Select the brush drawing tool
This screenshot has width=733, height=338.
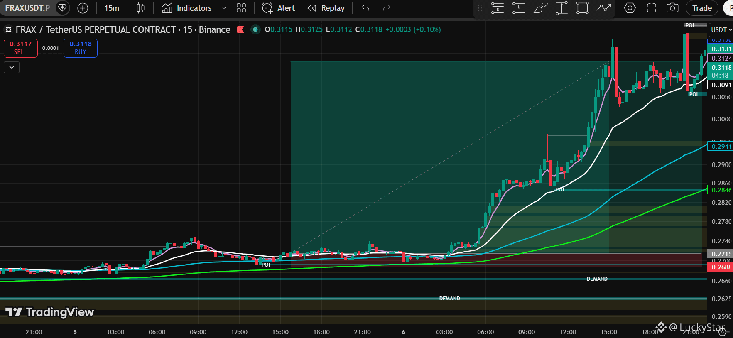click(540, 8)
